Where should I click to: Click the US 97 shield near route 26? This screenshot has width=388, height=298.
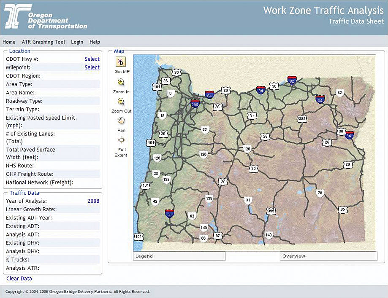tap(252, 115)
